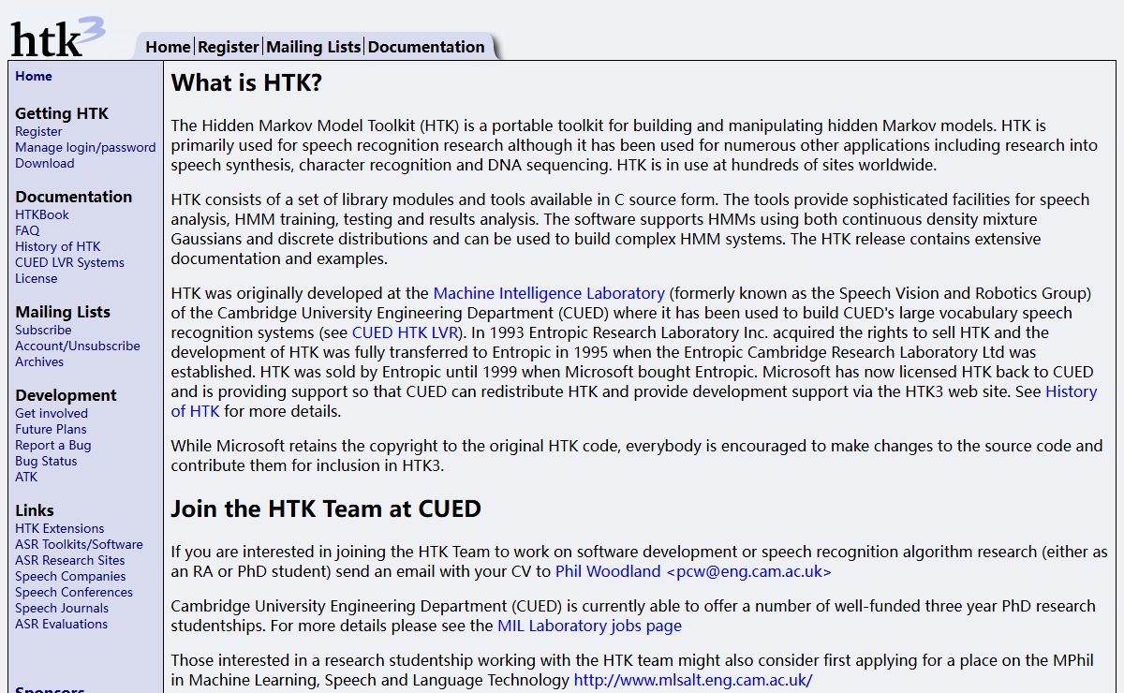Open History of HTK sidebar link
Viewport: 1124px width, 693px height.
coord(58,246)
